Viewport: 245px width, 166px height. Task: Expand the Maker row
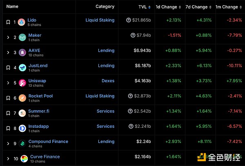point(8,37)
